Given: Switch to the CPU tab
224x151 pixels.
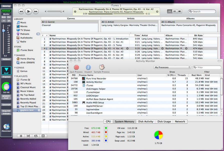Looking at the screenshot, I should [x=108, y=122].
